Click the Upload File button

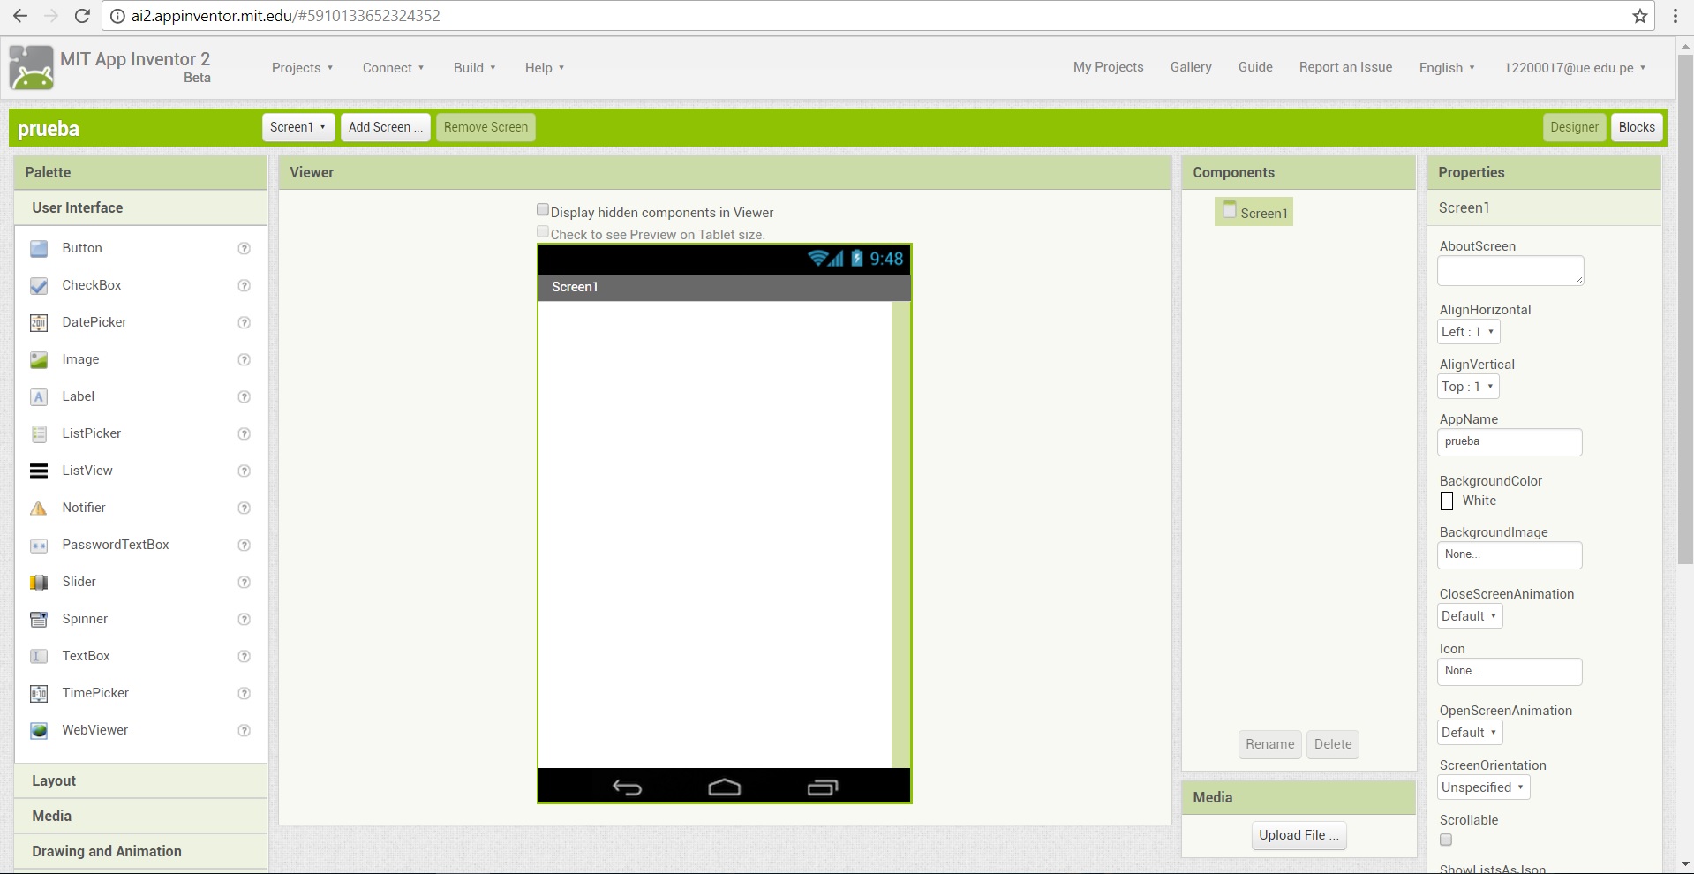click(1299, 835)
